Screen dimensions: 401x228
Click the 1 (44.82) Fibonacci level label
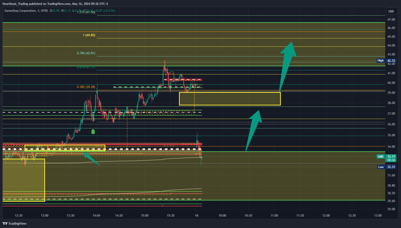89,35
